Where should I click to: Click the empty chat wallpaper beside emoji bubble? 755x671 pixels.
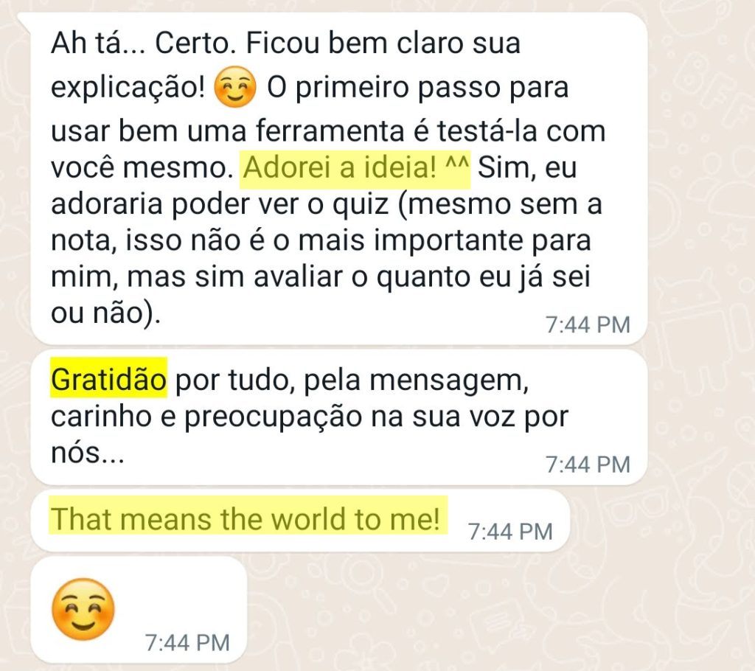[481, 612]
